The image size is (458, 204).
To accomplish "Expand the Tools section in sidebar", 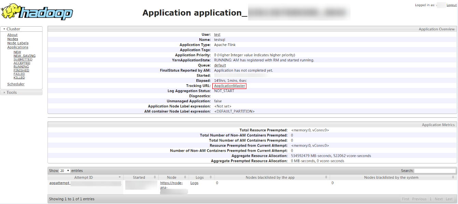I will pyautogui.click(x=11, y=92).
